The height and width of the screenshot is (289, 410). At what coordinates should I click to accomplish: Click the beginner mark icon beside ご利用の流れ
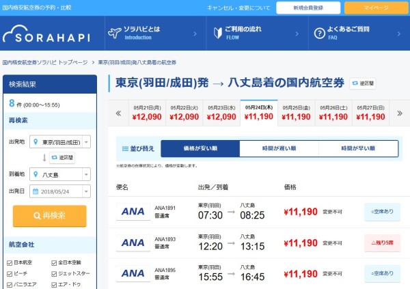(x=217, y=33)
